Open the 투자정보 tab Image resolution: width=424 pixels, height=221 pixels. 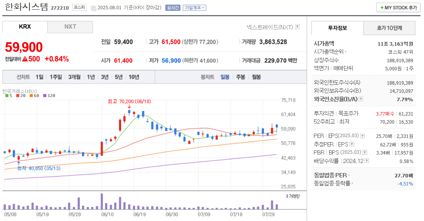[x=337, y=28]
